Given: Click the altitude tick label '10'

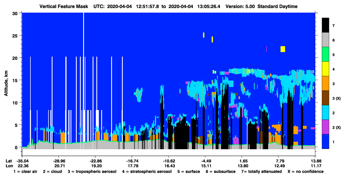Looking at the screenshot, I should pos(16,103).
